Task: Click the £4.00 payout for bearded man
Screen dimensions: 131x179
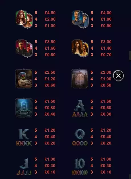Action: pos(106,13)
